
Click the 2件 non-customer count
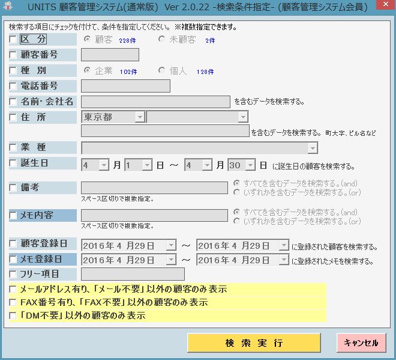pos(210,40)
